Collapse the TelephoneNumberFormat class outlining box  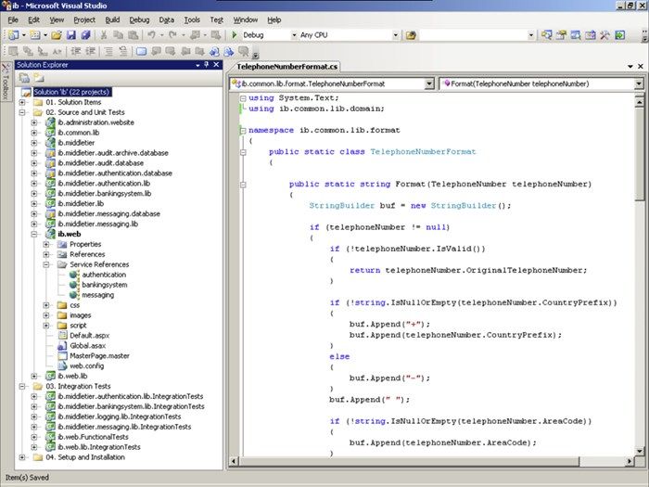242,151
